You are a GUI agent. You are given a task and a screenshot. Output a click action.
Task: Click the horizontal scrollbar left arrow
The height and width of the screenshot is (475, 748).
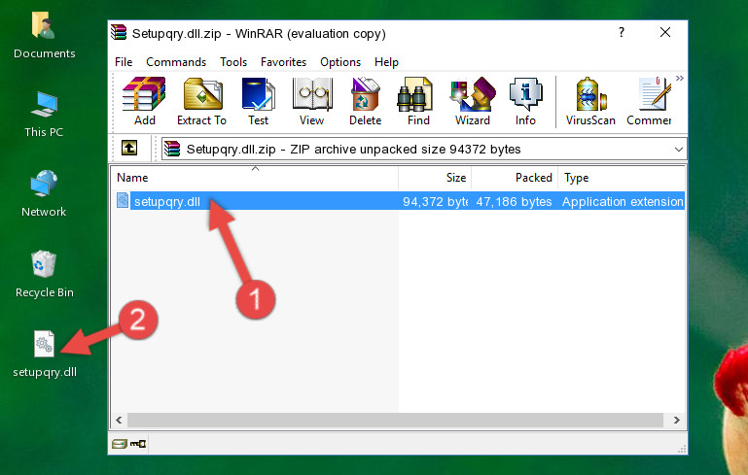(120, 421)
